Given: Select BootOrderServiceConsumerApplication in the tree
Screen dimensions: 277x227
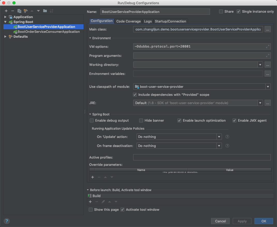Looking at the screenshot, I should [49, 32].
